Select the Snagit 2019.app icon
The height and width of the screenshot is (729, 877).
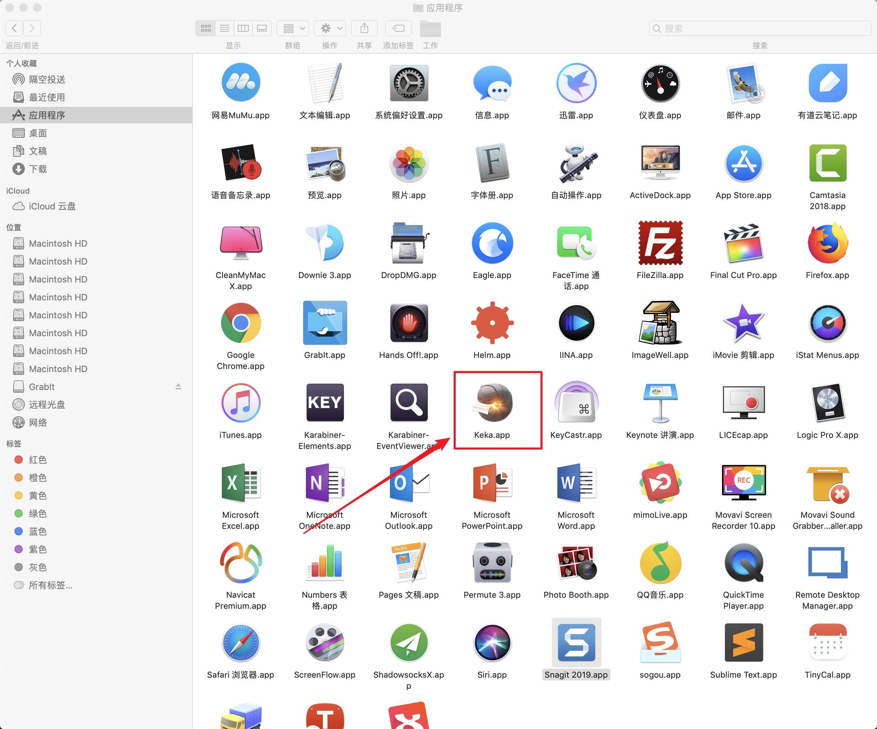[576, 643]
